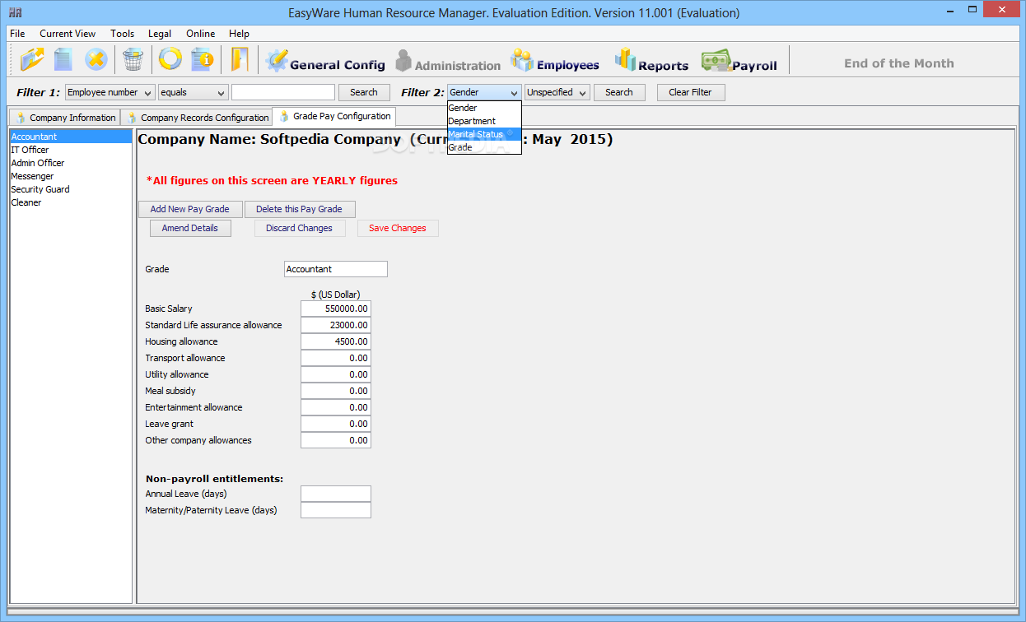Click the Housing allowance field
This screenshot has width=1026, height=622.
click(x=336, y=341)
